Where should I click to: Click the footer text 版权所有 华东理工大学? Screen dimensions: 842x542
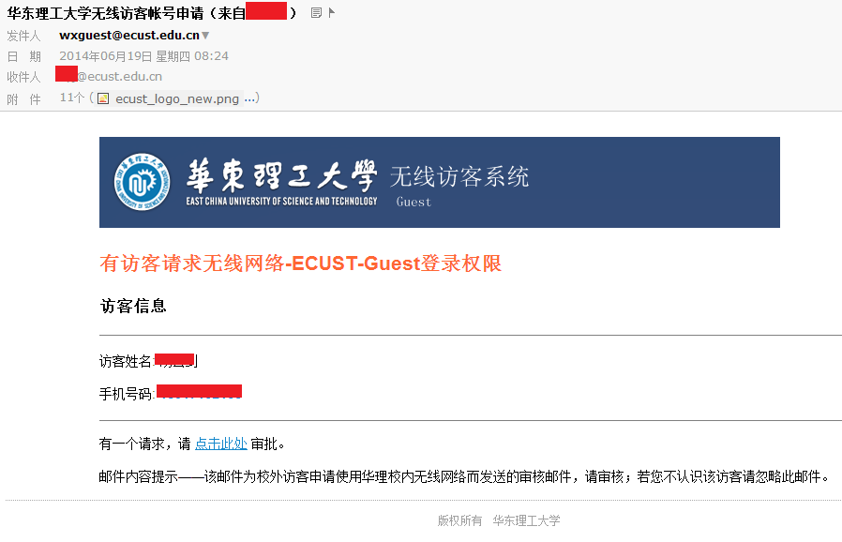(499, 520)
